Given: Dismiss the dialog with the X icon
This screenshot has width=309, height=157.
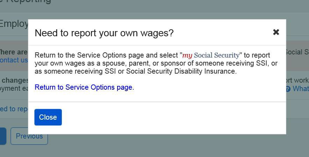Looking at the screenshot, I should [x=276, y=32].
